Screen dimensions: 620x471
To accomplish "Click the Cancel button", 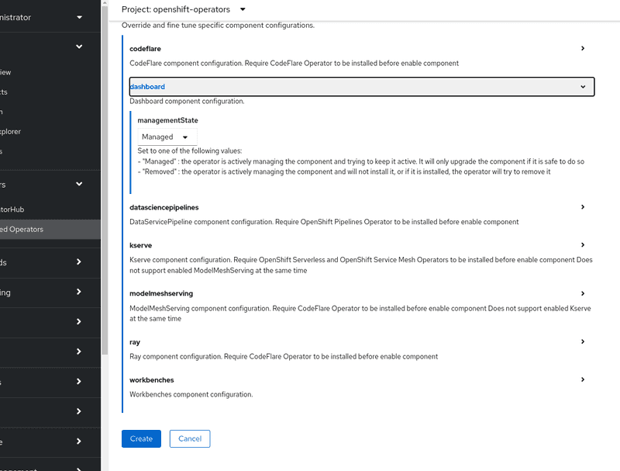I will coord(190,438).
